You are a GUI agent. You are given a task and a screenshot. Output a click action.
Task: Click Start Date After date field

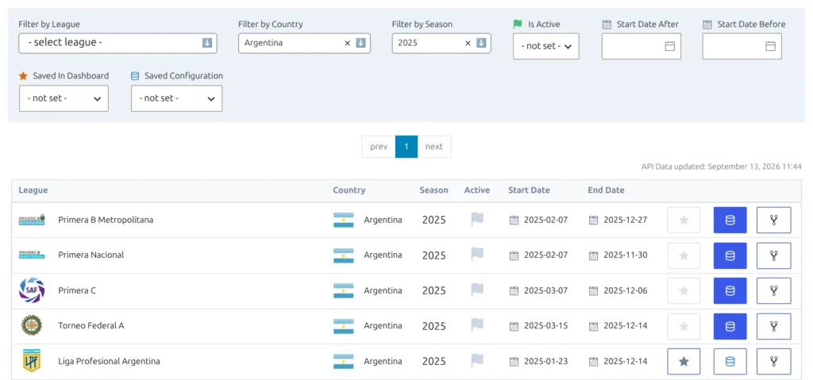click(642, 46)
